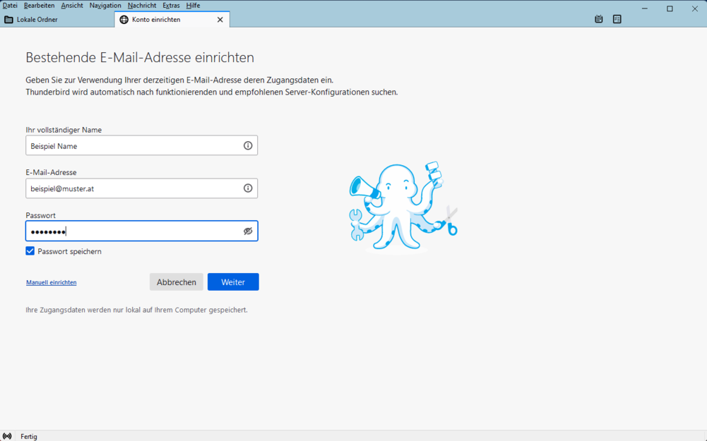Click the Abbrechen button
The image size is (707, 441).
(x=176, y=282)
